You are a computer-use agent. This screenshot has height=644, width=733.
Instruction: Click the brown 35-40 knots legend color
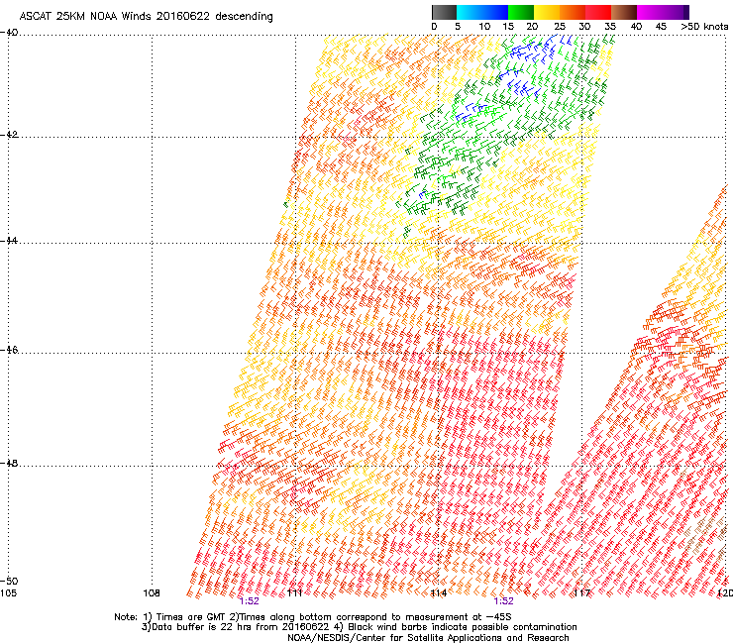click(624, 12)
